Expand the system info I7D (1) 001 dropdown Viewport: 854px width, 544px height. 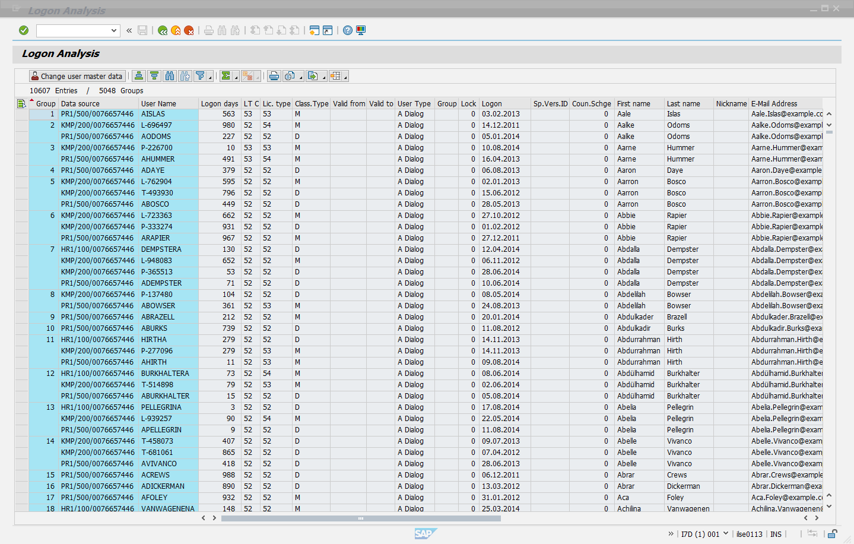(x=726, y=534)
